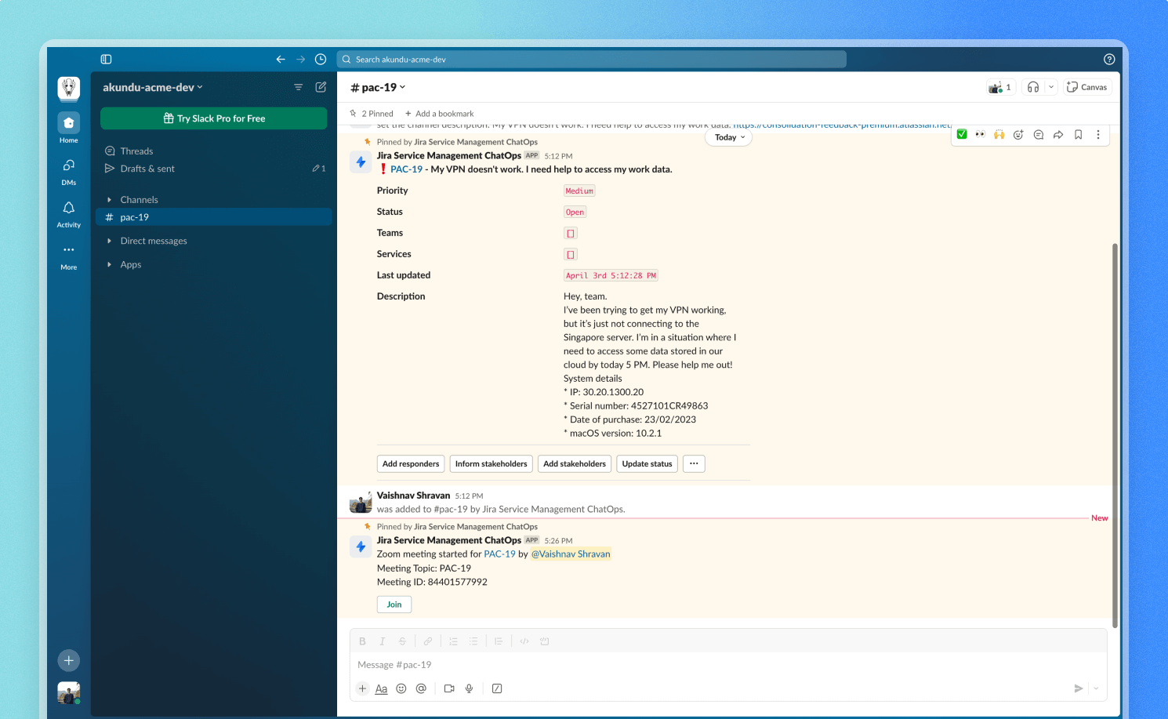Viewport: 1168px width, 719px height.
Task: Open Threads from the sidebar
Action: pos(136,151)
